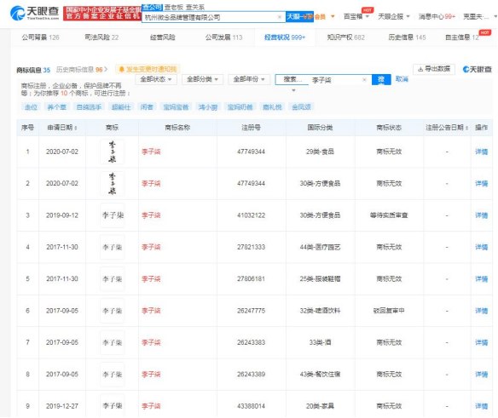
Task: Open 历史商标信息 96 link
Action: 82,70
